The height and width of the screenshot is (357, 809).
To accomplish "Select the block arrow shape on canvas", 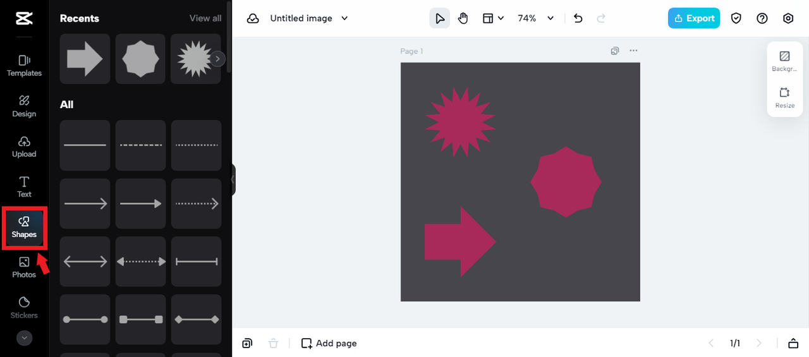I will pos(460,241).
